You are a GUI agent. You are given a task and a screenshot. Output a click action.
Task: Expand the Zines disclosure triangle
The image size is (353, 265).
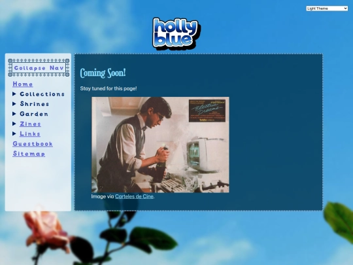coord(14,124)
